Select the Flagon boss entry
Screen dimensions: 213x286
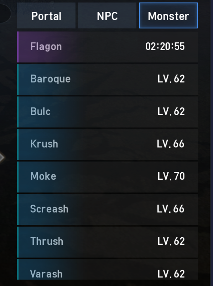click(x=107, y=47)
